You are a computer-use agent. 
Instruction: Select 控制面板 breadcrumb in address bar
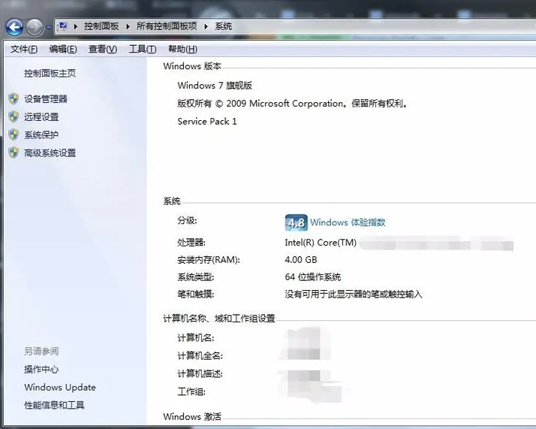[x=101, y=26]
